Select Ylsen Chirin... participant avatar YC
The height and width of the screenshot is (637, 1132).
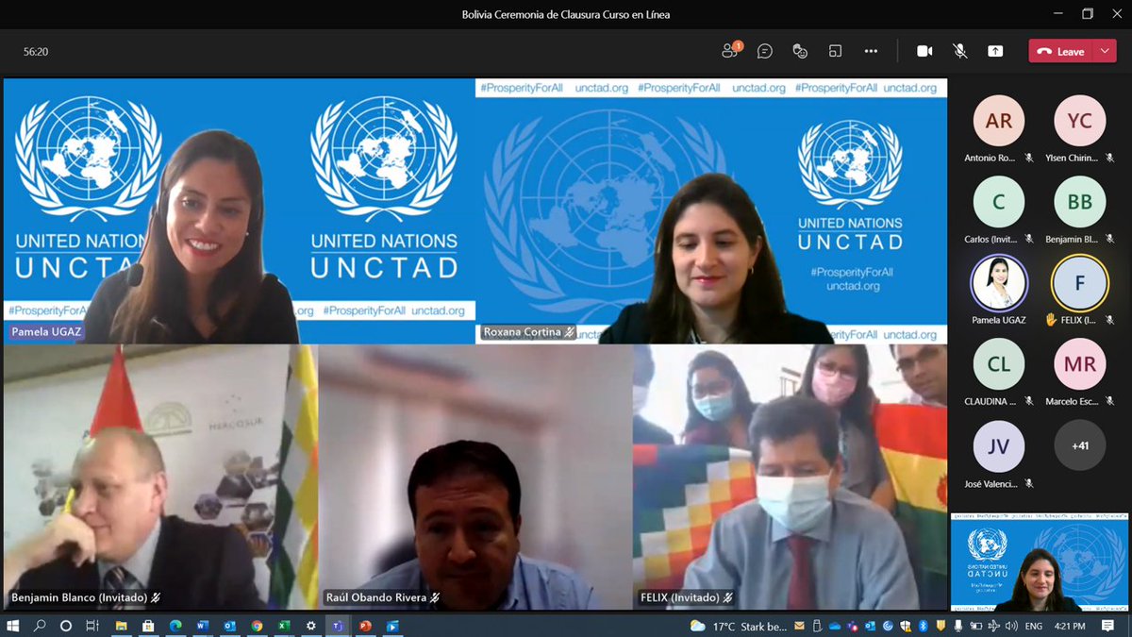(1080, 121)
